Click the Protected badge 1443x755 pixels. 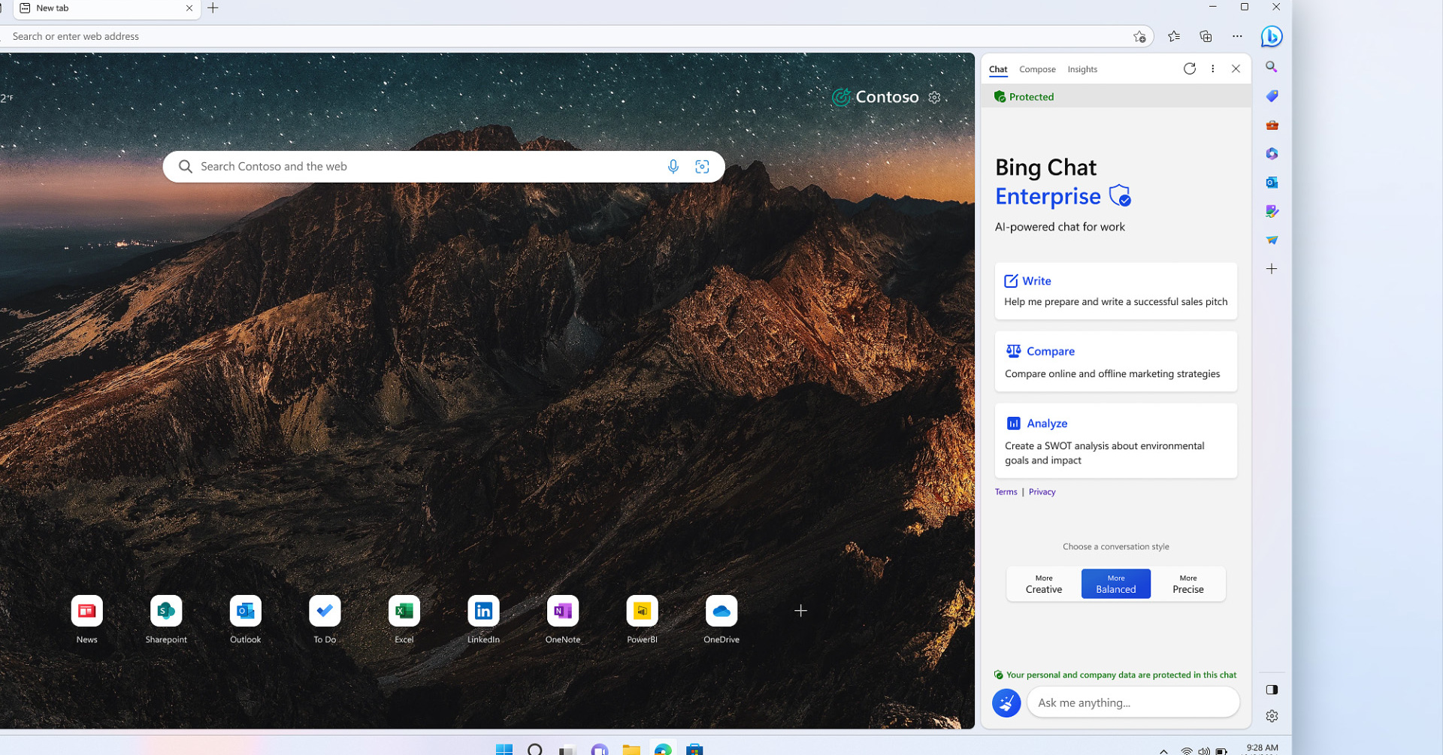pyautogui.click(x=1024, y=97)
